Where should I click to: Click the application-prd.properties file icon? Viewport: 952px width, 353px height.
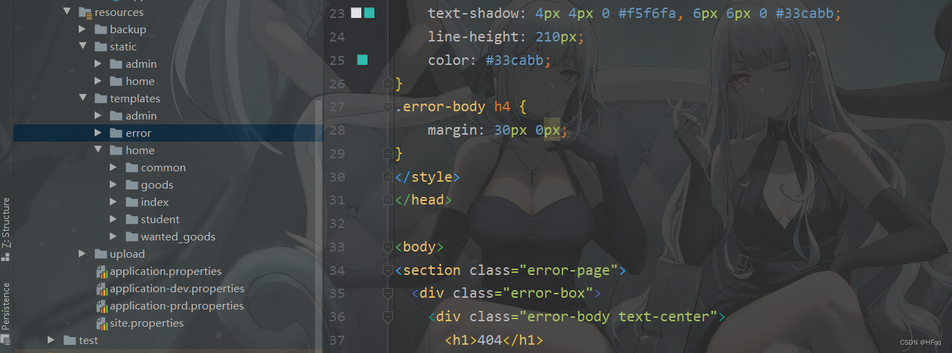(x=102, y=306)
